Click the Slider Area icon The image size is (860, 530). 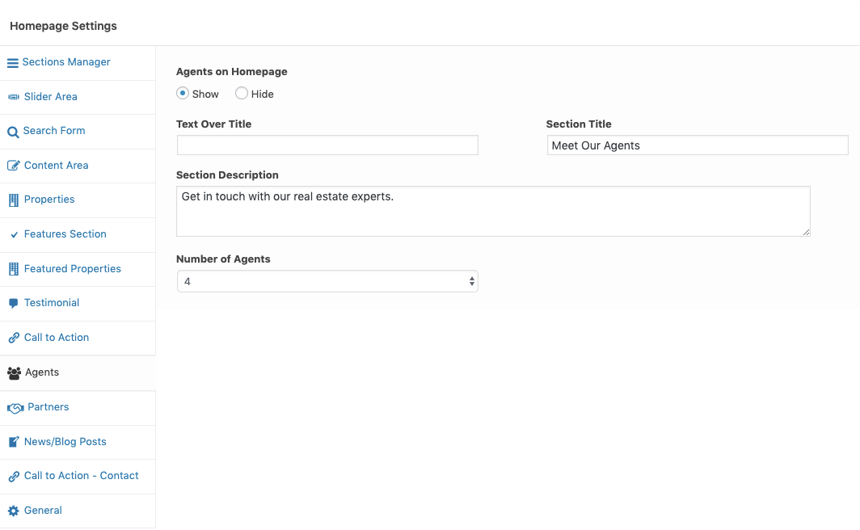[14, 97]
